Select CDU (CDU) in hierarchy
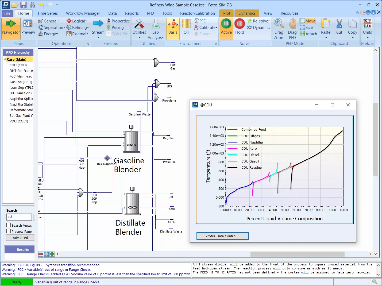Screen dimensions: 382x286 pyautogui.click(x=18, y=65)
